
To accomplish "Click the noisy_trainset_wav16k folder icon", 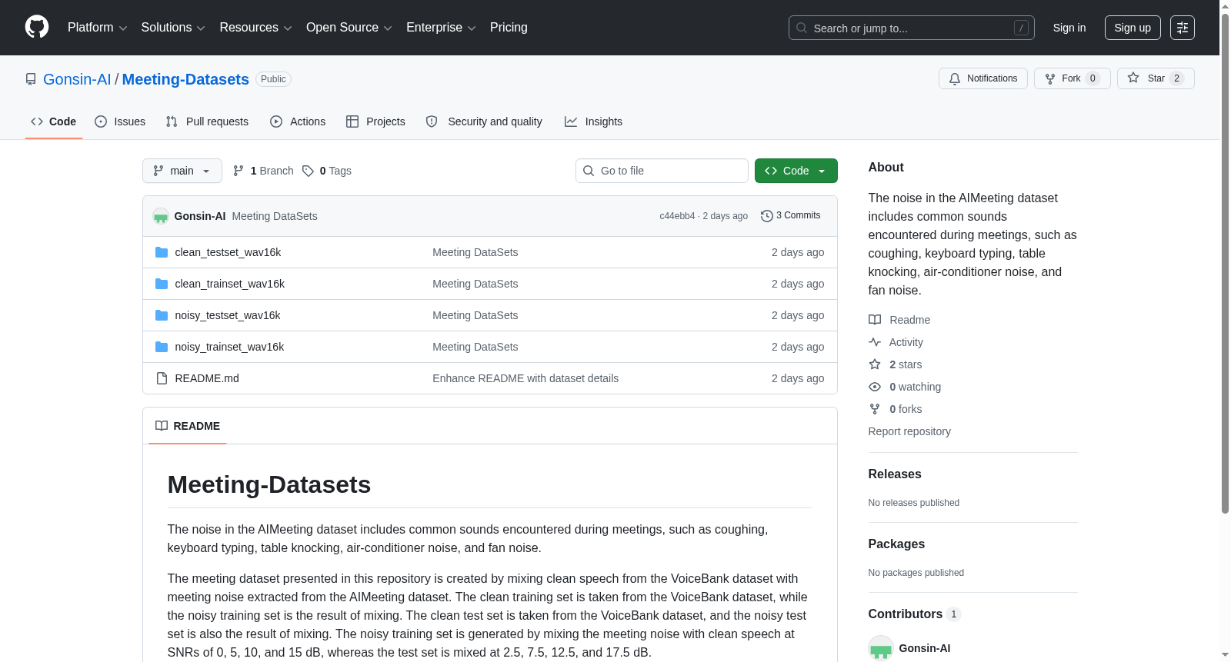I will (x=162, y=347).
